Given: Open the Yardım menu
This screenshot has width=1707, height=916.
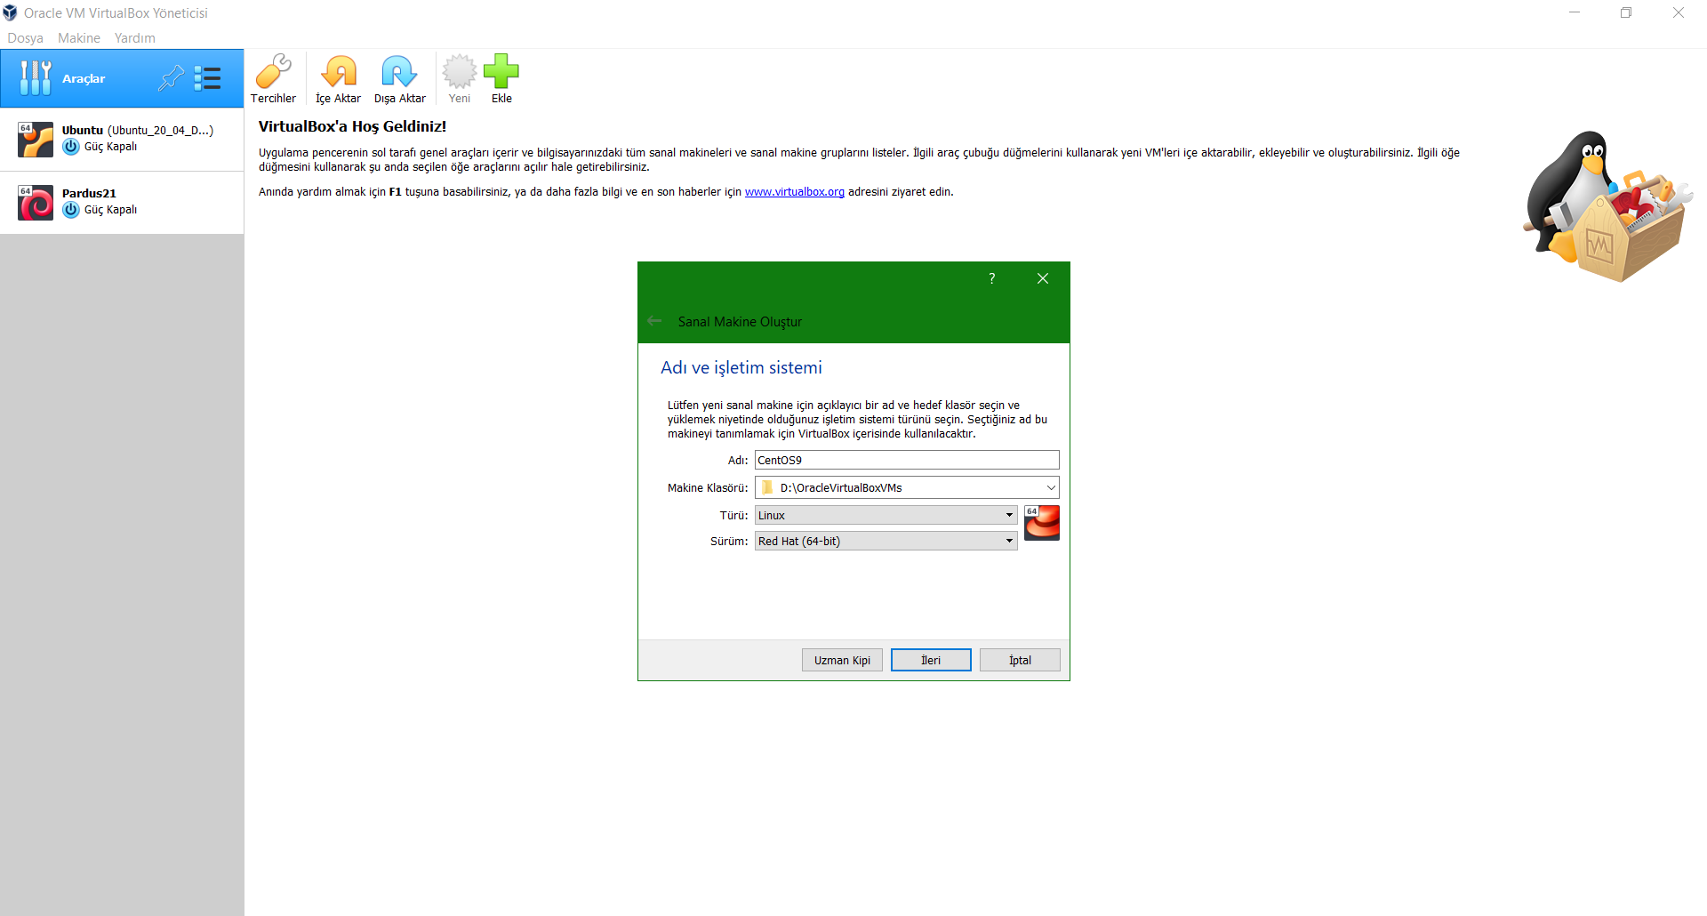Looking at the screenshot, I should [x=135, y=38].
